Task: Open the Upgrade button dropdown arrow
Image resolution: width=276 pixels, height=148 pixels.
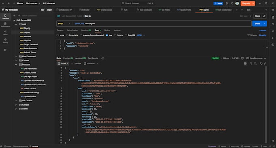Action: pos(253,4)
